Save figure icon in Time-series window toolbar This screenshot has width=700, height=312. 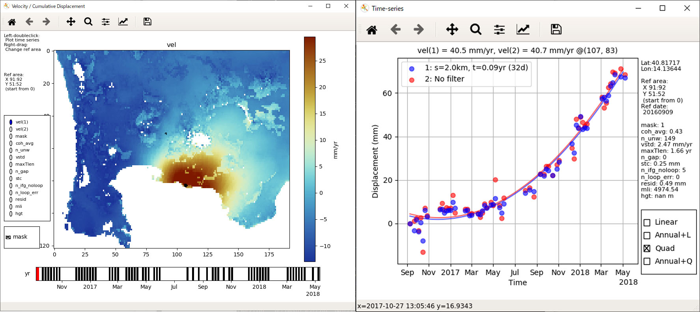(556, 30)
